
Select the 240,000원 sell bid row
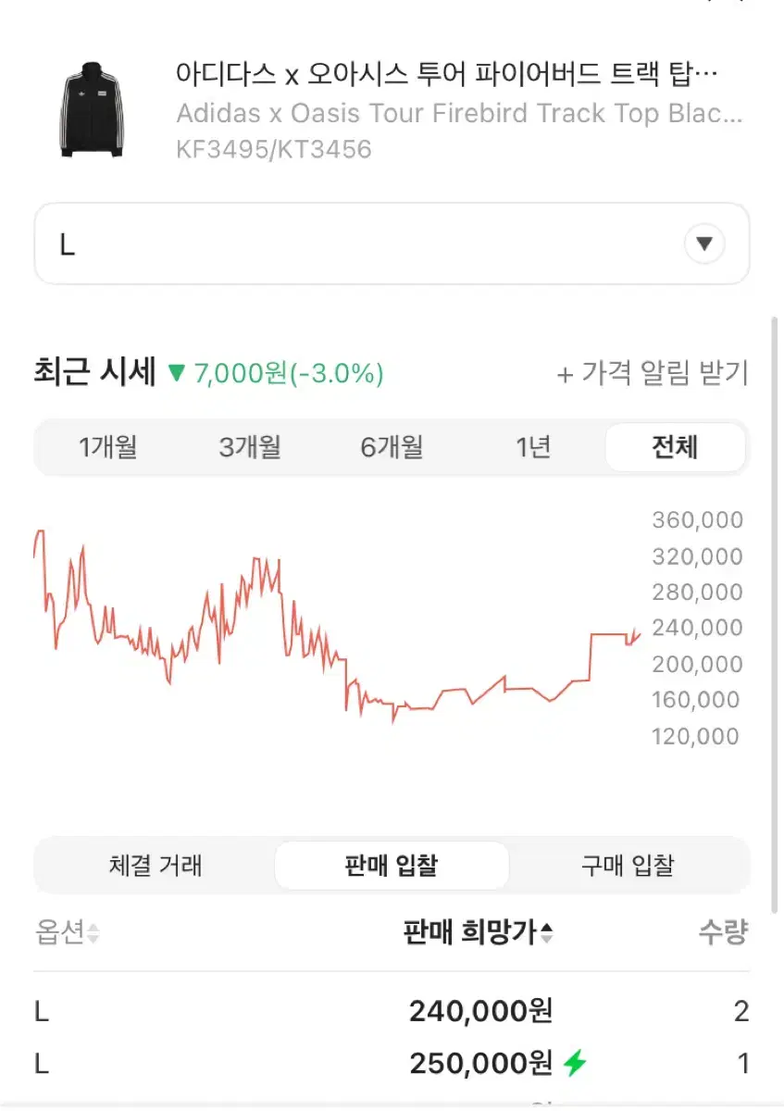(x=392, y=1011)
